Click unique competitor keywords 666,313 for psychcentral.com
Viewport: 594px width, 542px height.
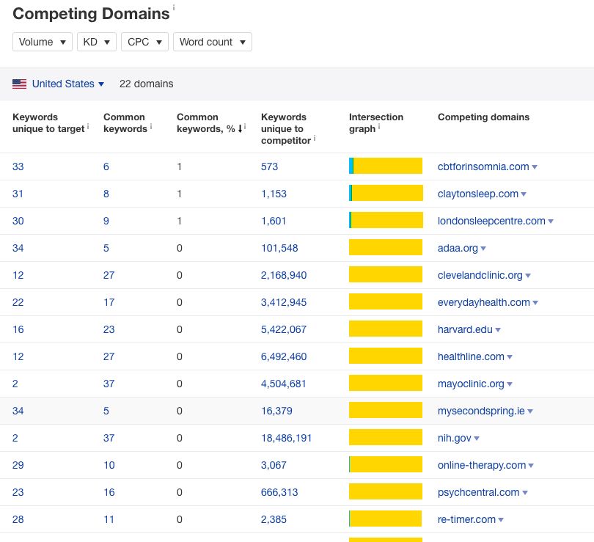[x=279, y=492]
